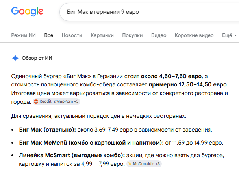
Task: Open the McDonald's +3 sources chip
Action: pyautogui.click(x=144, y=164)
